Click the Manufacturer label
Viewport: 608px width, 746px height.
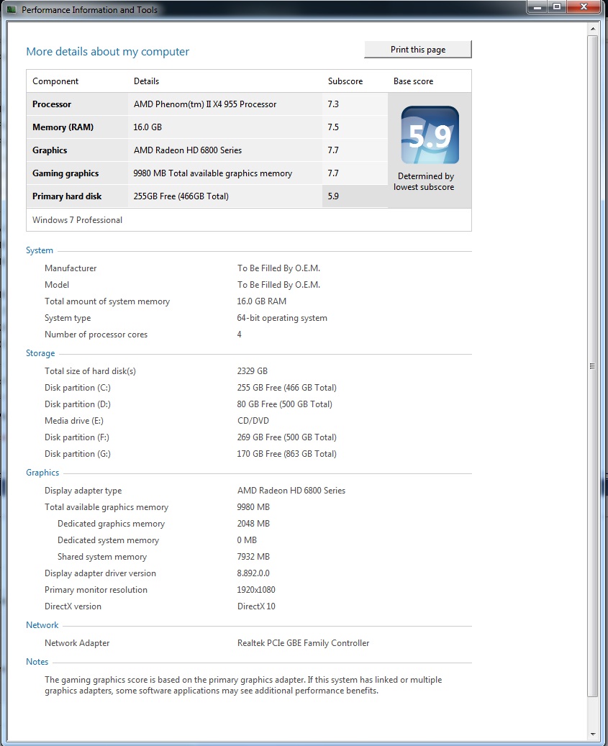(71, 268)
